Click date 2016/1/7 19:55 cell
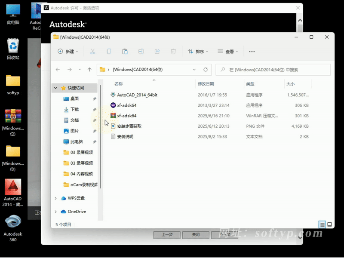This screenshot has width=344, height=258. click(x=212, y=95)
